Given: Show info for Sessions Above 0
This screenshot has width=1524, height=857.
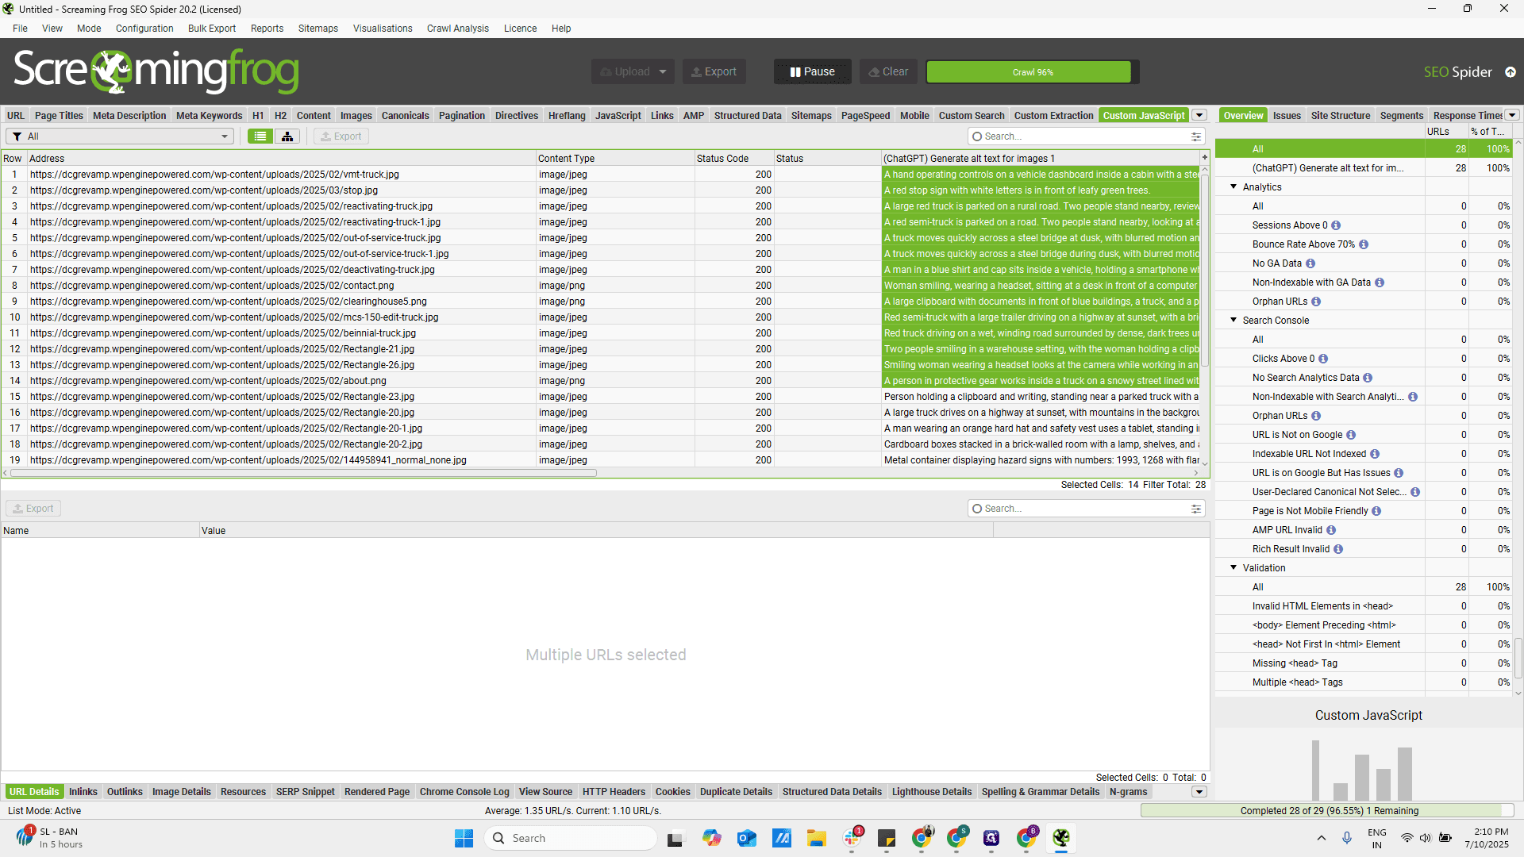Looking at the screenshot, I should (1336, 225).
